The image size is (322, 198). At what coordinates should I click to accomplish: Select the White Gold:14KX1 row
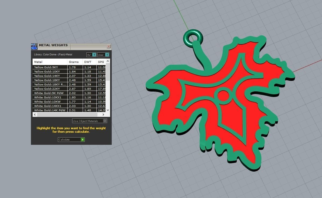tap(69, 106)
